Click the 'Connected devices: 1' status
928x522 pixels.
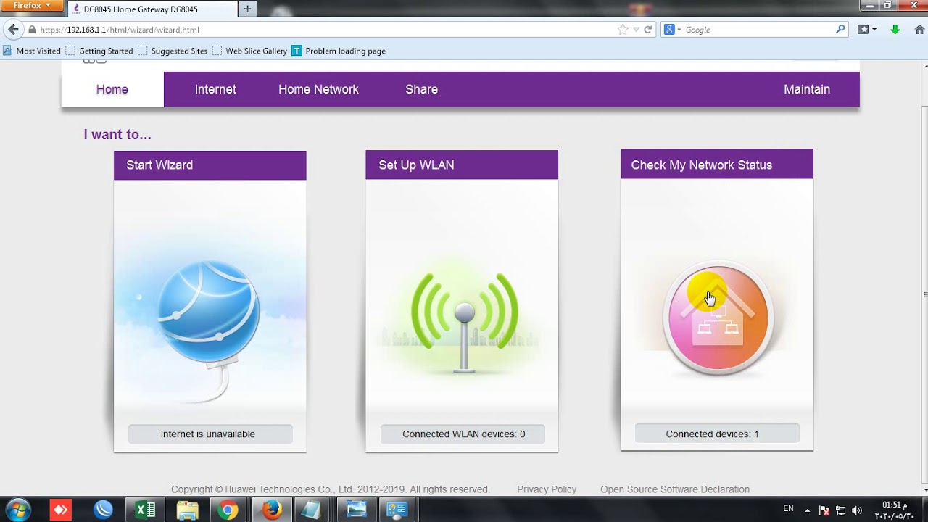(x=717, y=434)
